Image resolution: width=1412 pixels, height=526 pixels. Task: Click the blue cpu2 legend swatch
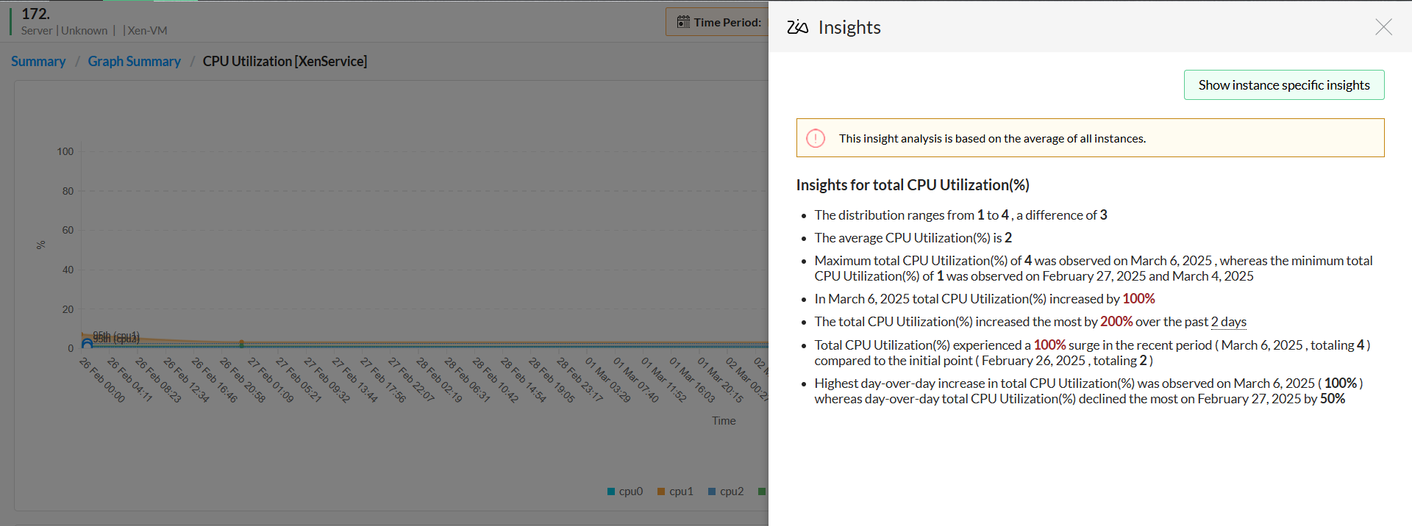pos(712,491)
